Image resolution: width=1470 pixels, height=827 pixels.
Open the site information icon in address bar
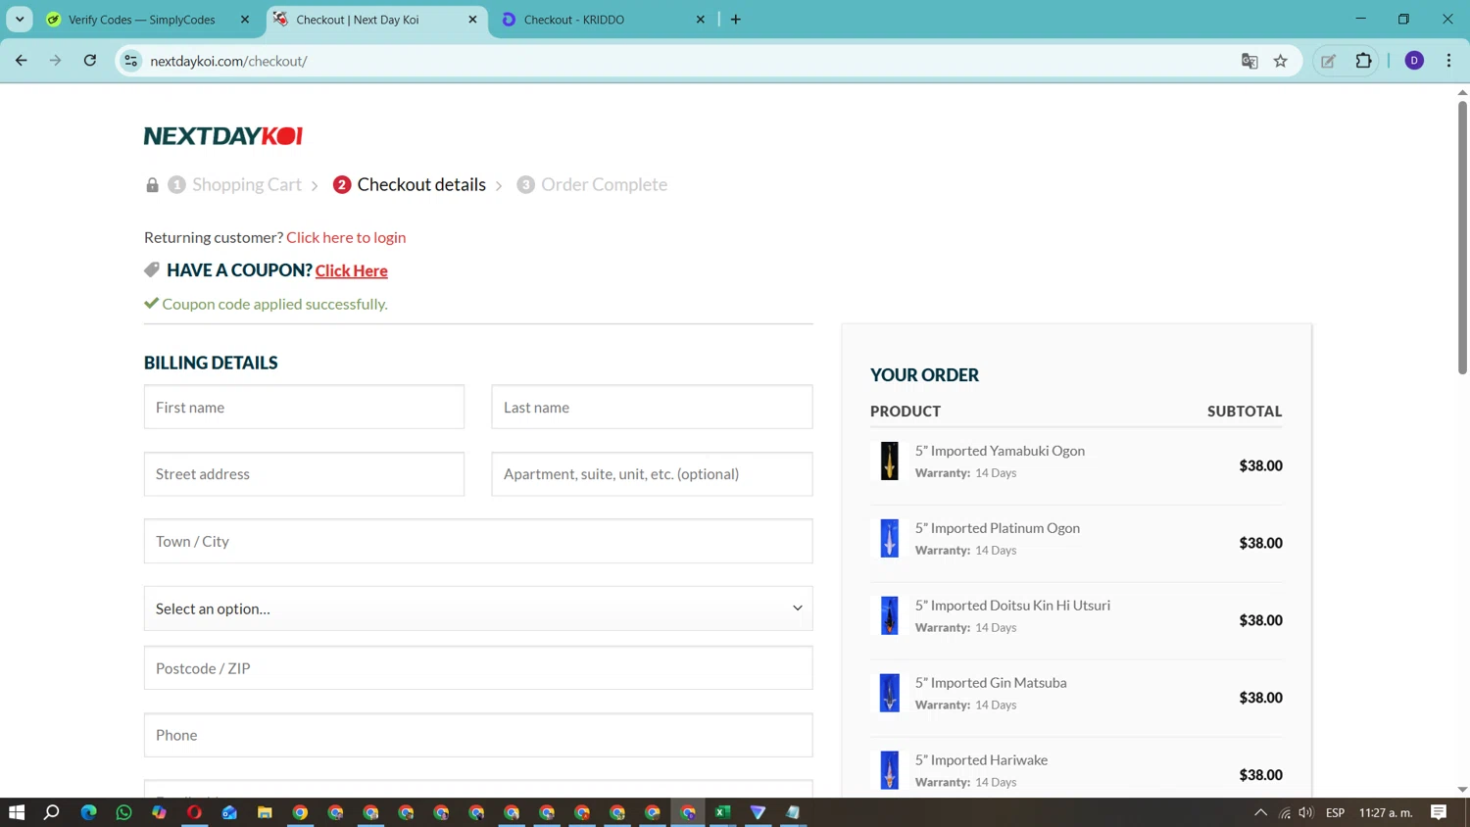click(x=130, y=61)
